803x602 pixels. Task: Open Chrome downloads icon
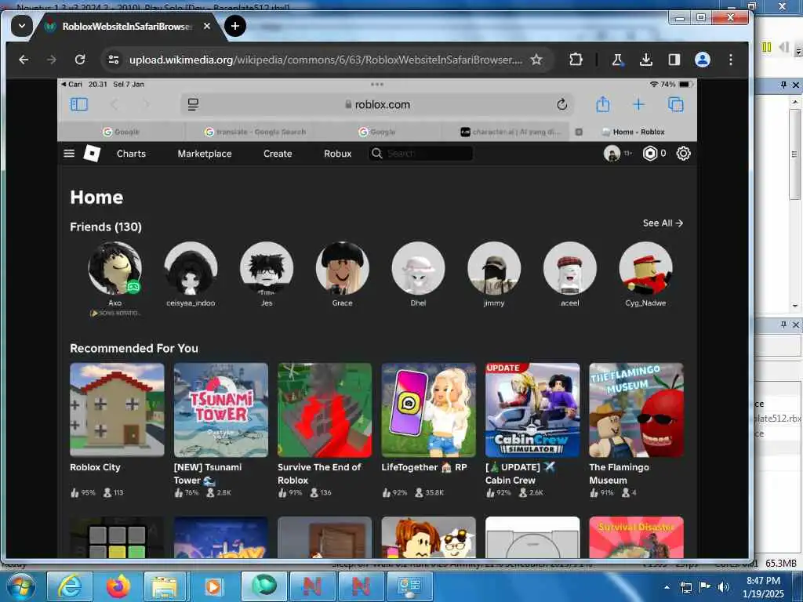[x=646, y=60]
